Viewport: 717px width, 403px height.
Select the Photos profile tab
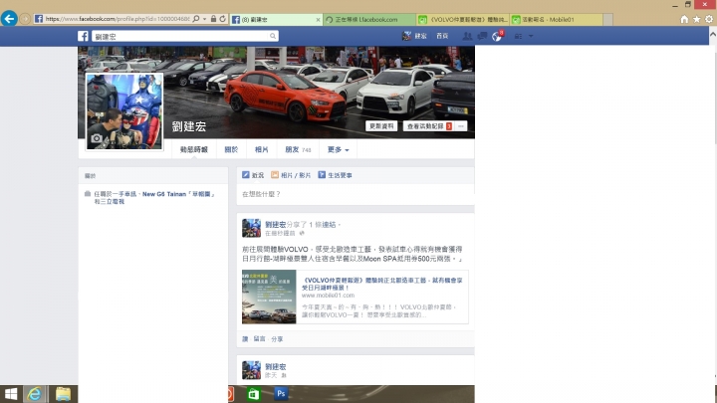point(261,149)
